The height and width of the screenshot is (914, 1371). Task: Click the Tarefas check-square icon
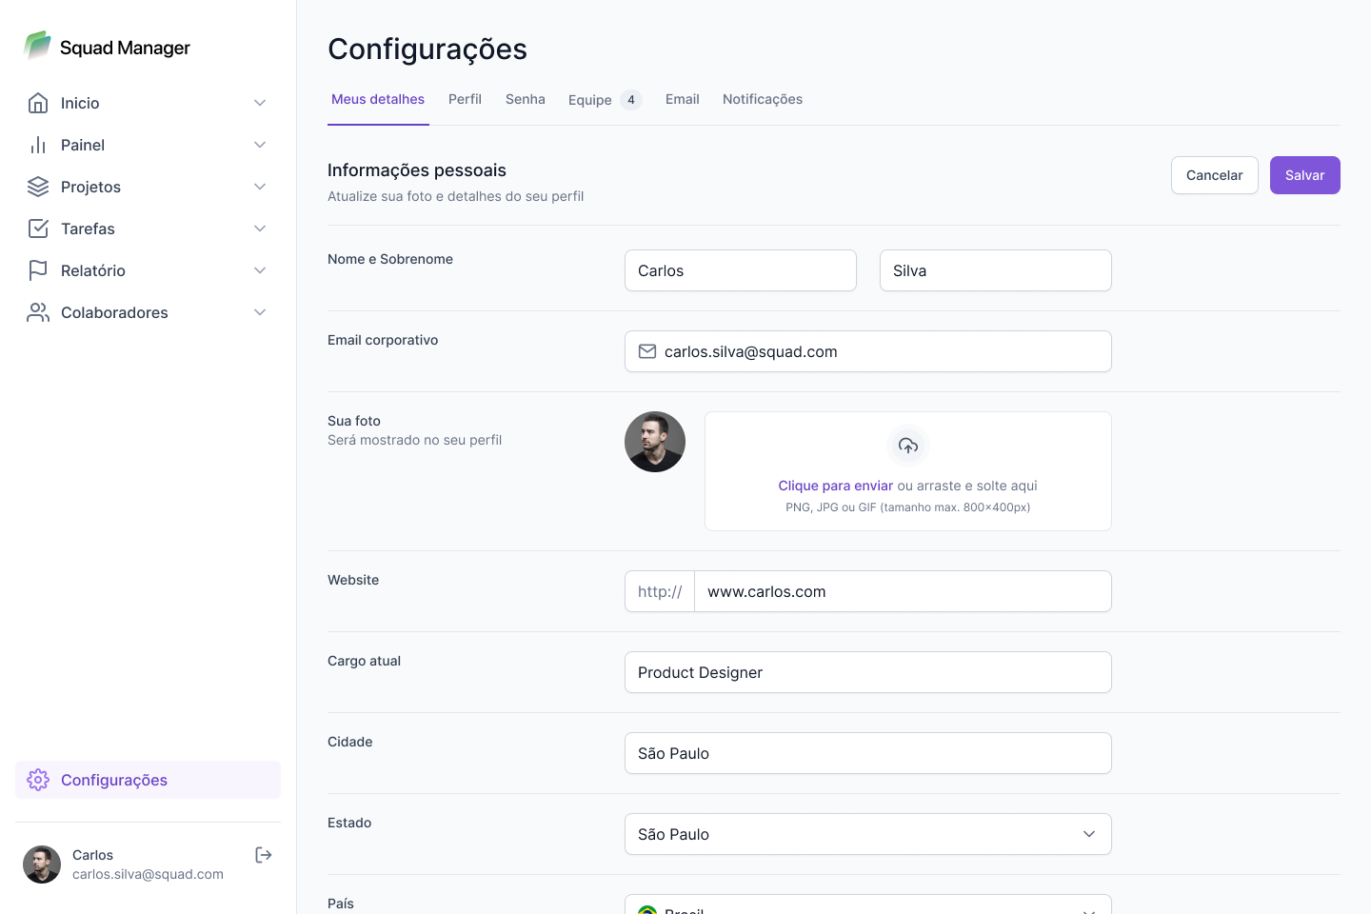[x=38, y=228]
